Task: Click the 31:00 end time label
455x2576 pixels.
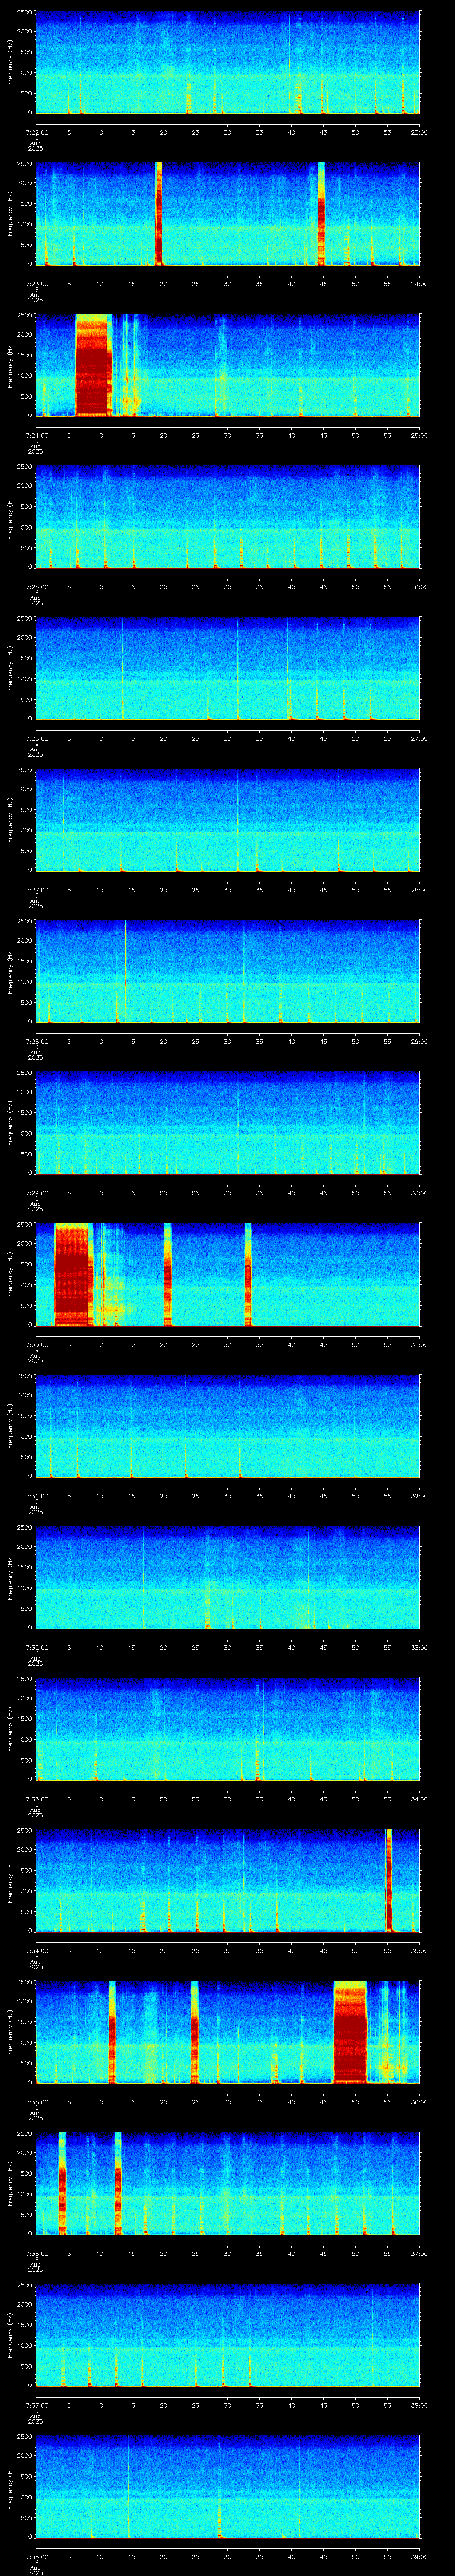Action: pyautogui.click(x=419, y=1344)
